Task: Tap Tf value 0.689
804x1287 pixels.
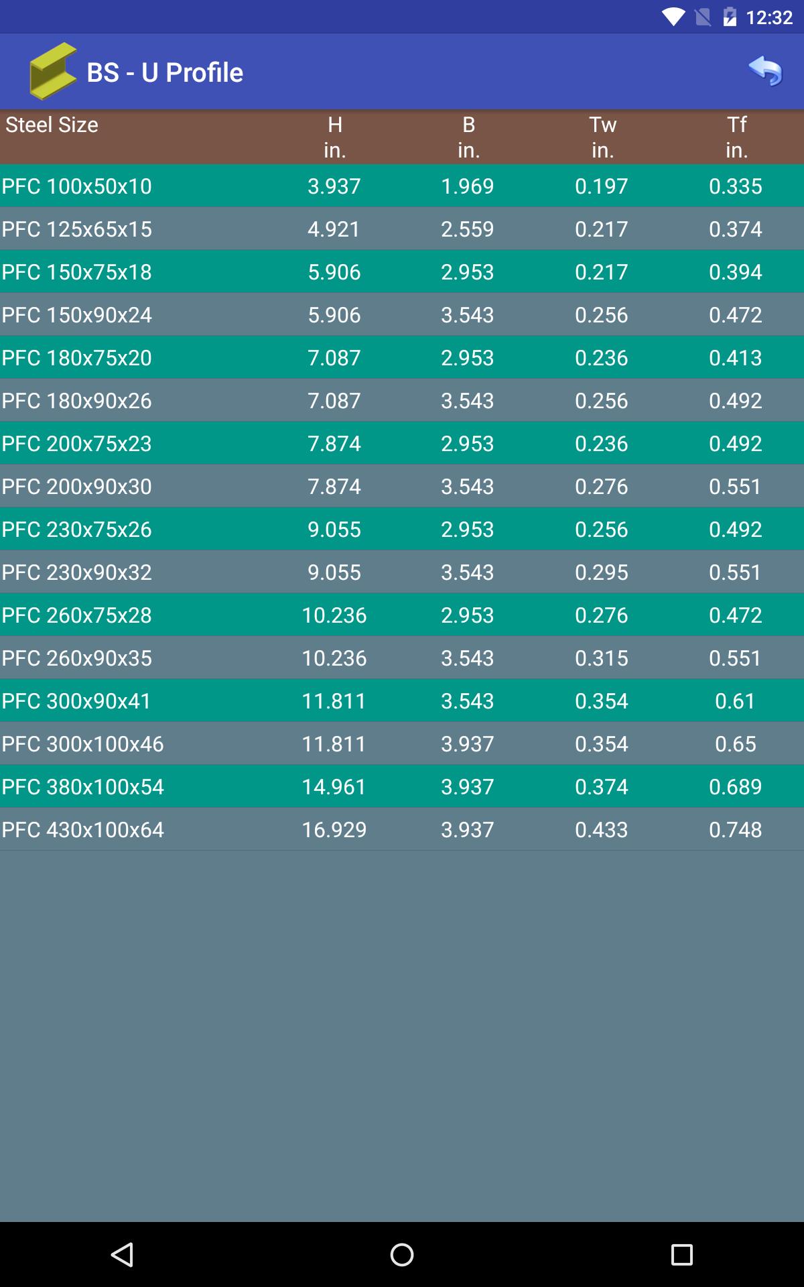Action: [x=736, y=786]
